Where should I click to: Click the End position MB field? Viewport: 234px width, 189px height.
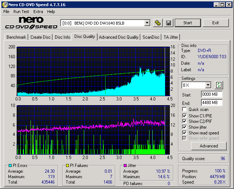point(212,103)
